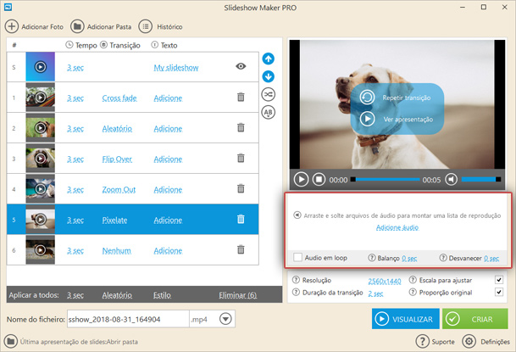Set Desvanecer 0 sec value
This screenshot has width=516, height=352.
pyautogui.click(x=491, y=259)
